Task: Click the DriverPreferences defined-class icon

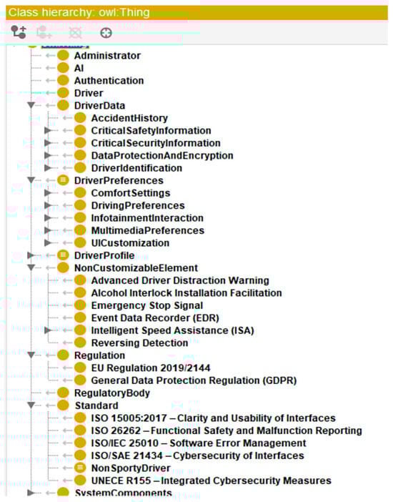Action: pos(63,180)
